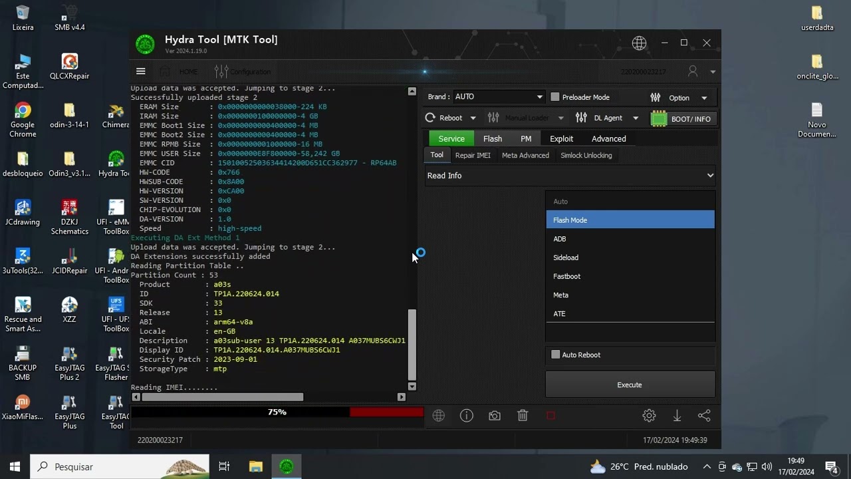The width and height of the screenshot is (851, 479).
Task: Open File Explorer from taskbar
Action: 256,466
